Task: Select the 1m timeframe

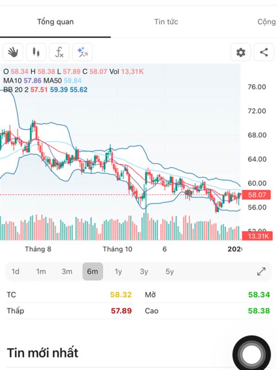Action: [x=41, y=271]
